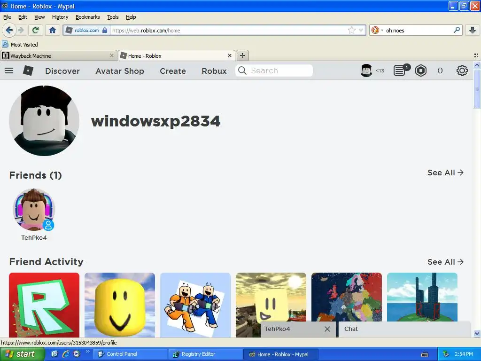Open the Chat panel header
Image resolution: width=481 pixels, height=361 pixels.
click(x=404, y=329)
